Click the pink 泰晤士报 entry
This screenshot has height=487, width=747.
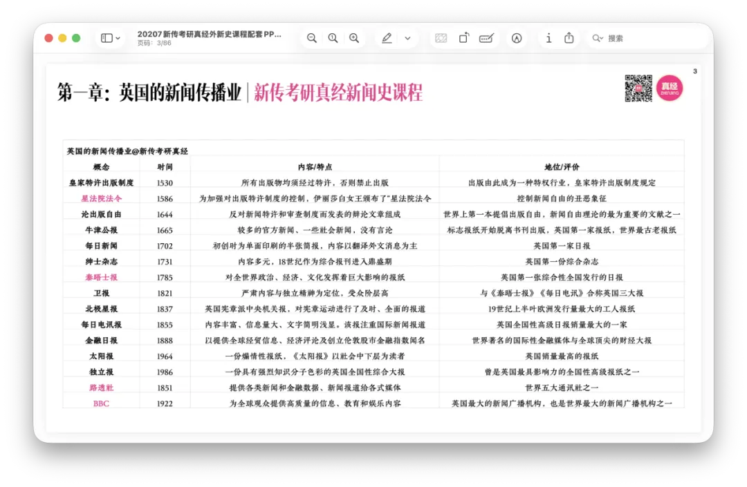[x=101, y=277]
